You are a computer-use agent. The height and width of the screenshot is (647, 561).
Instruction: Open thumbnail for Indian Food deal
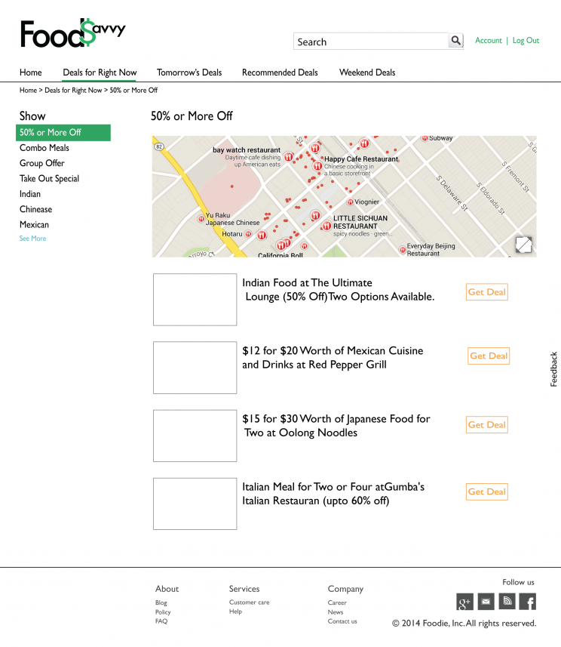click(195, 300)
